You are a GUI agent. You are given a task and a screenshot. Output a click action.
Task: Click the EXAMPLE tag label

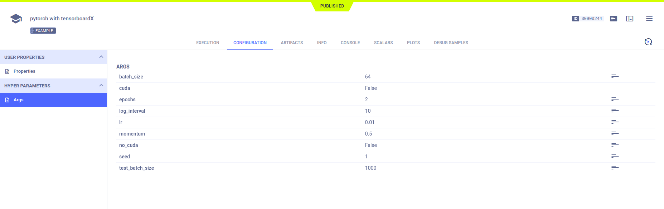click(43, 31)
